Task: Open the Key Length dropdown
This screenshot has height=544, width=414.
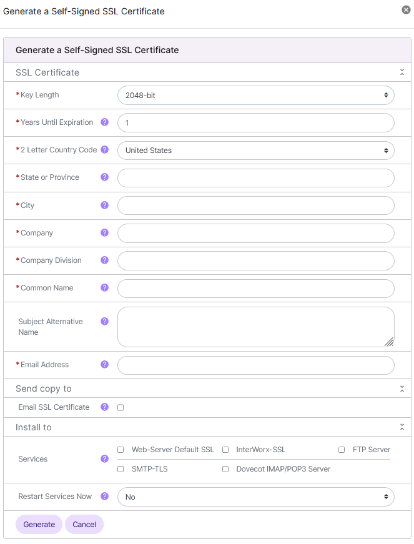Action: (255, 96)
